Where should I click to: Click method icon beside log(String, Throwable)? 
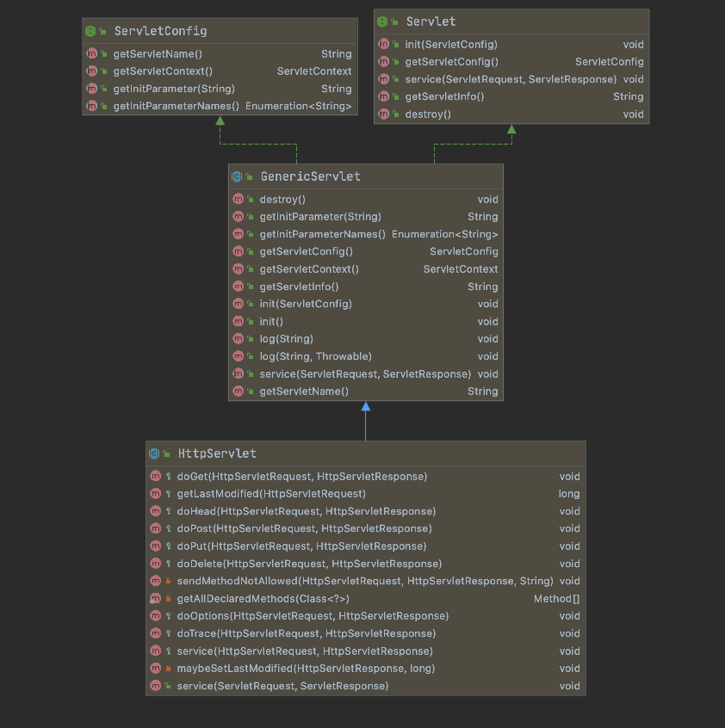239,356
